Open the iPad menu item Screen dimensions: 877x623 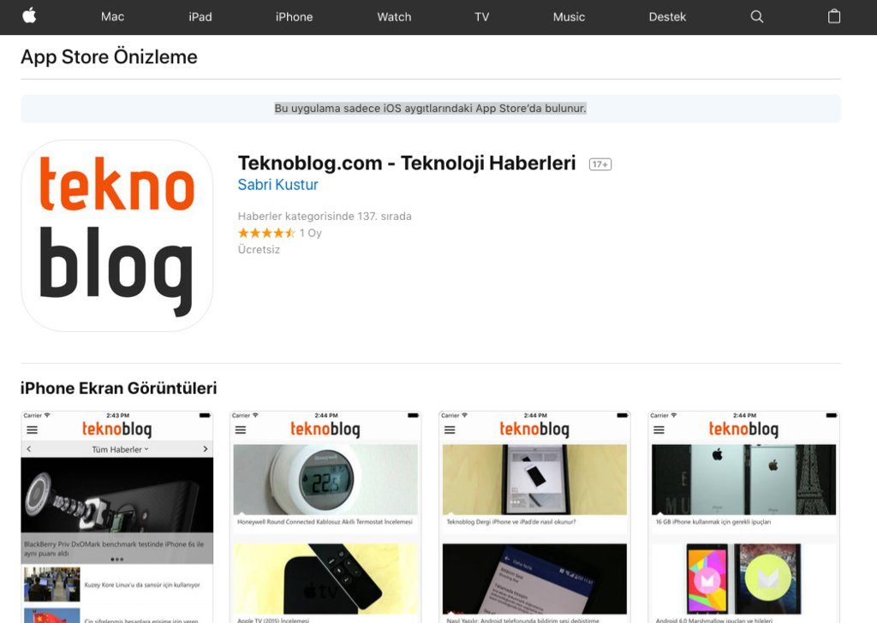click(200, 17)
